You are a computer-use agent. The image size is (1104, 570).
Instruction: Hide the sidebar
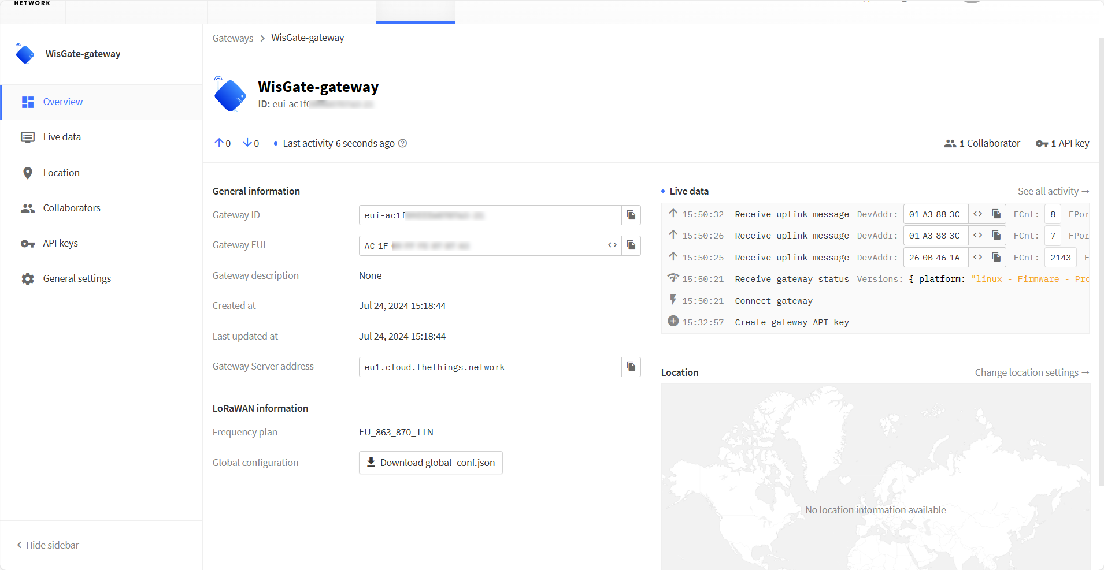tap(48, 545)
